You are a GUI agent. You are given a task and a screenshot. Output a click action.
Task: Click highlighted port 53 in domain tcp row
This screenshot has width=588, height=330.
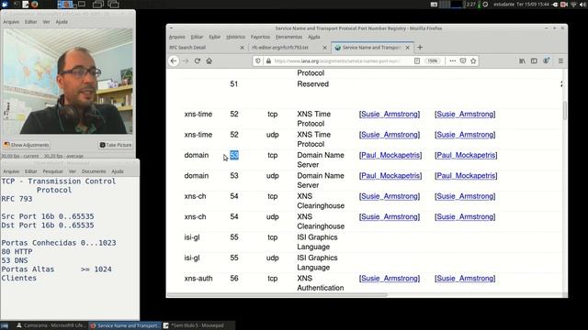point(234,155)
